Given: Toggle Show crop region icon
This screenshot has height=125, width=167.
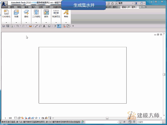Looking at the screenshot, I should (x=33, y=118).
